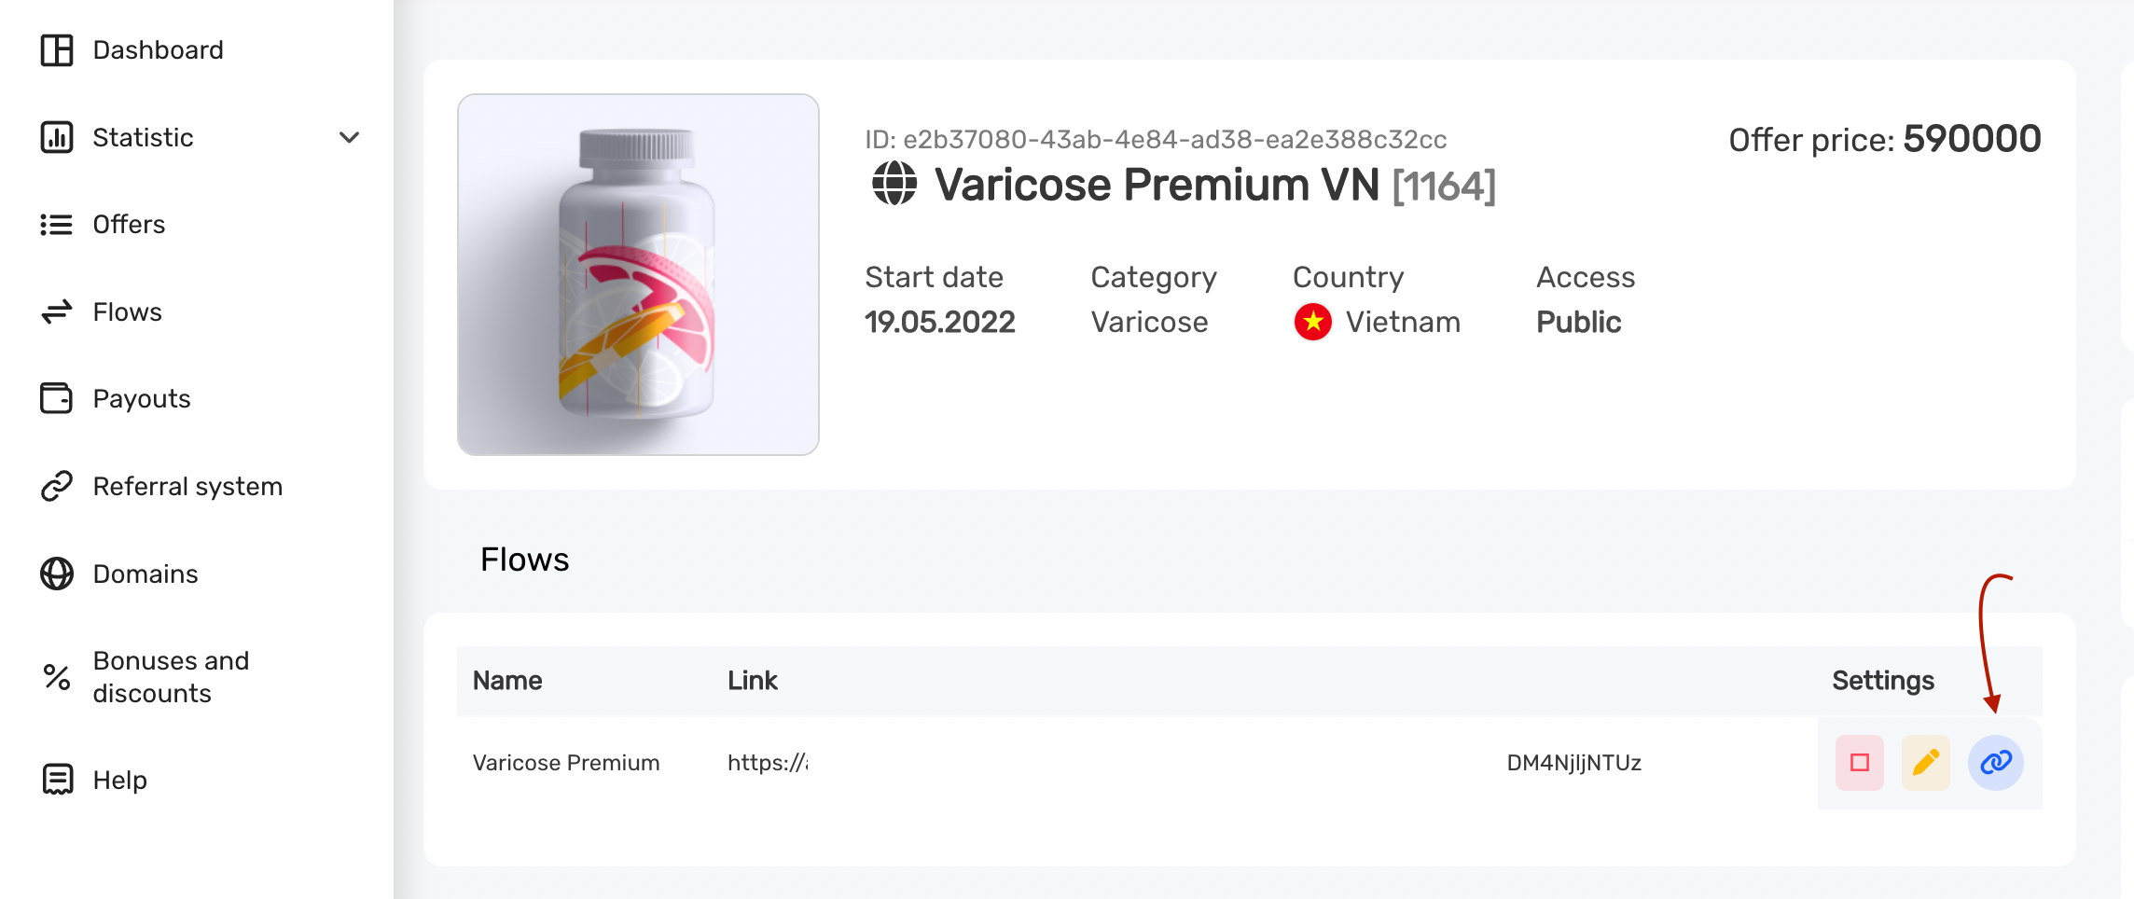The width and height of the screenshot is (2134, 899).
Task: Click the Vietnam flag icon
Action: tap(1312, 323)
